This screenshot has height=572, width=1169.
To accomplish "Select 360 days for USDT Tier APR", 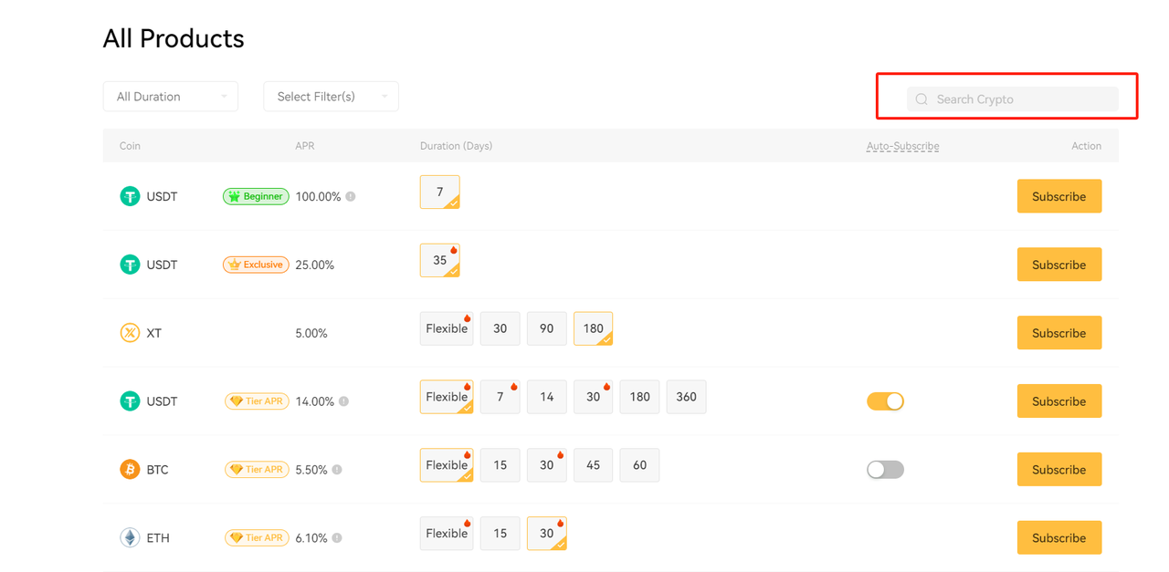I will click(686, 397).
